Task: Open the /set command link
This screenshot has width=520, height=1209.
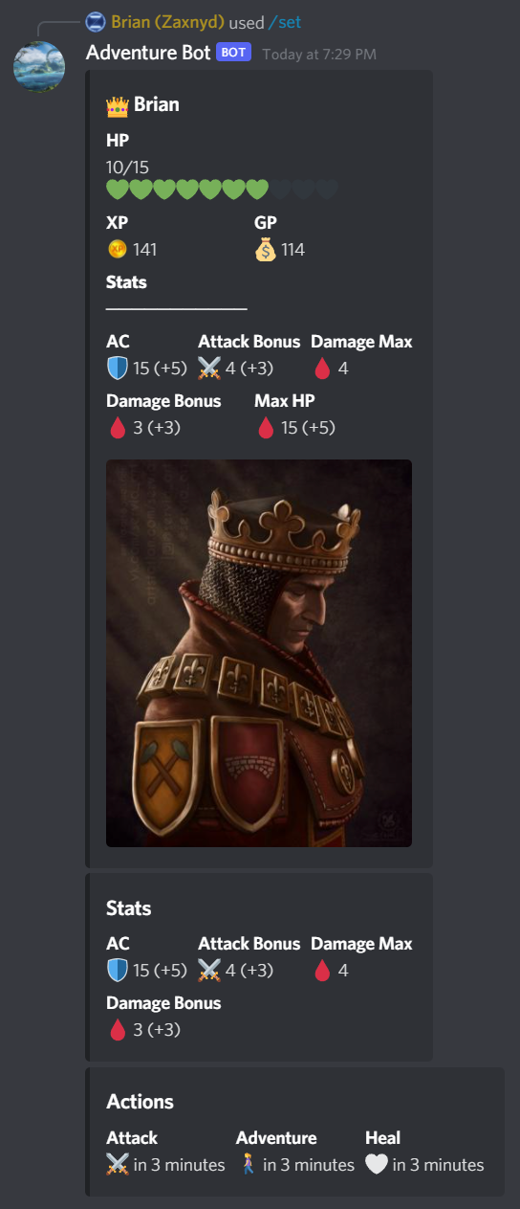Action: [x=288, y=22]
